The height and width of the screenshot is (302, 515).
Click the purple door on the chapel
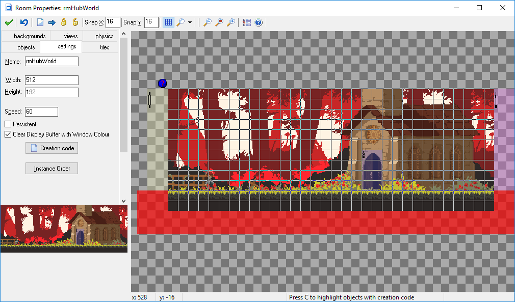pyautogui.click(x=372, y=171)
